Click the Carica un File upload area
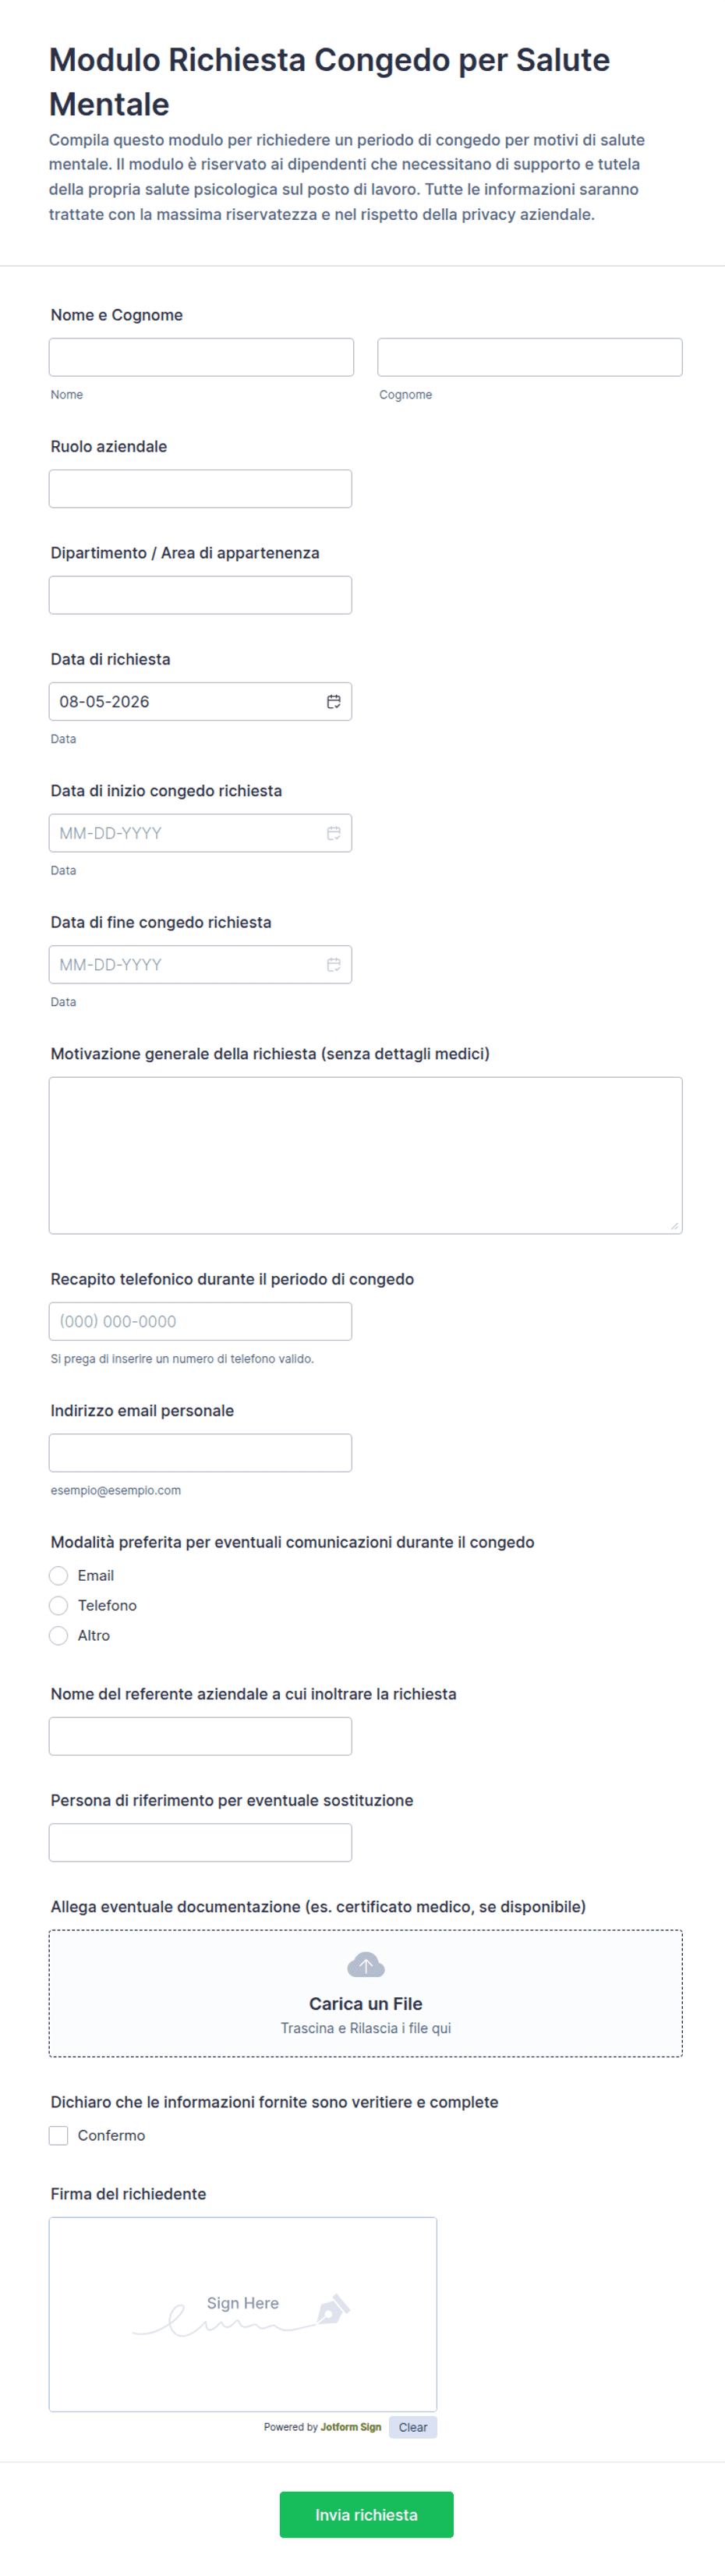Screen dimensions: 725x2576 pyautogui.click(x=366, y=1993)
